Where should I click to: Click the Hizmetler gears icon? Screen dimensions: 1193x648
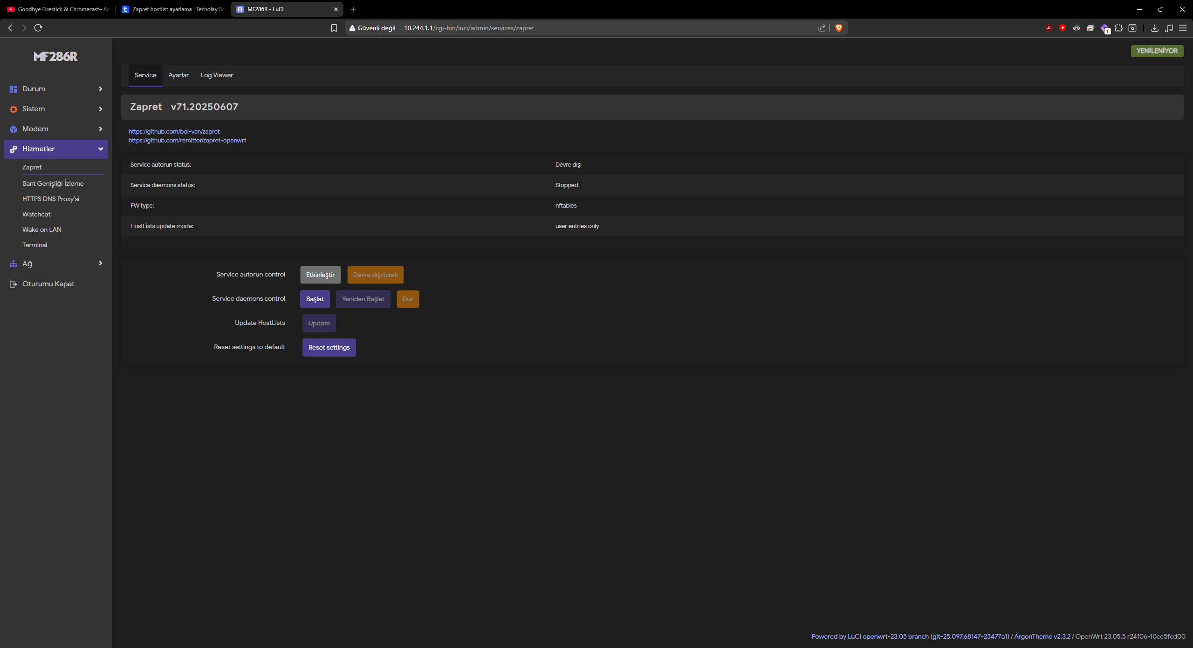[13, 149]
